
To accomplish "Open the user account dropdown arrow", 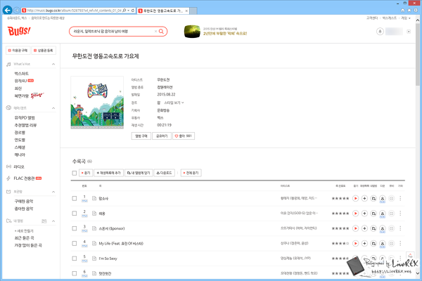I will [x=409, y=32].
